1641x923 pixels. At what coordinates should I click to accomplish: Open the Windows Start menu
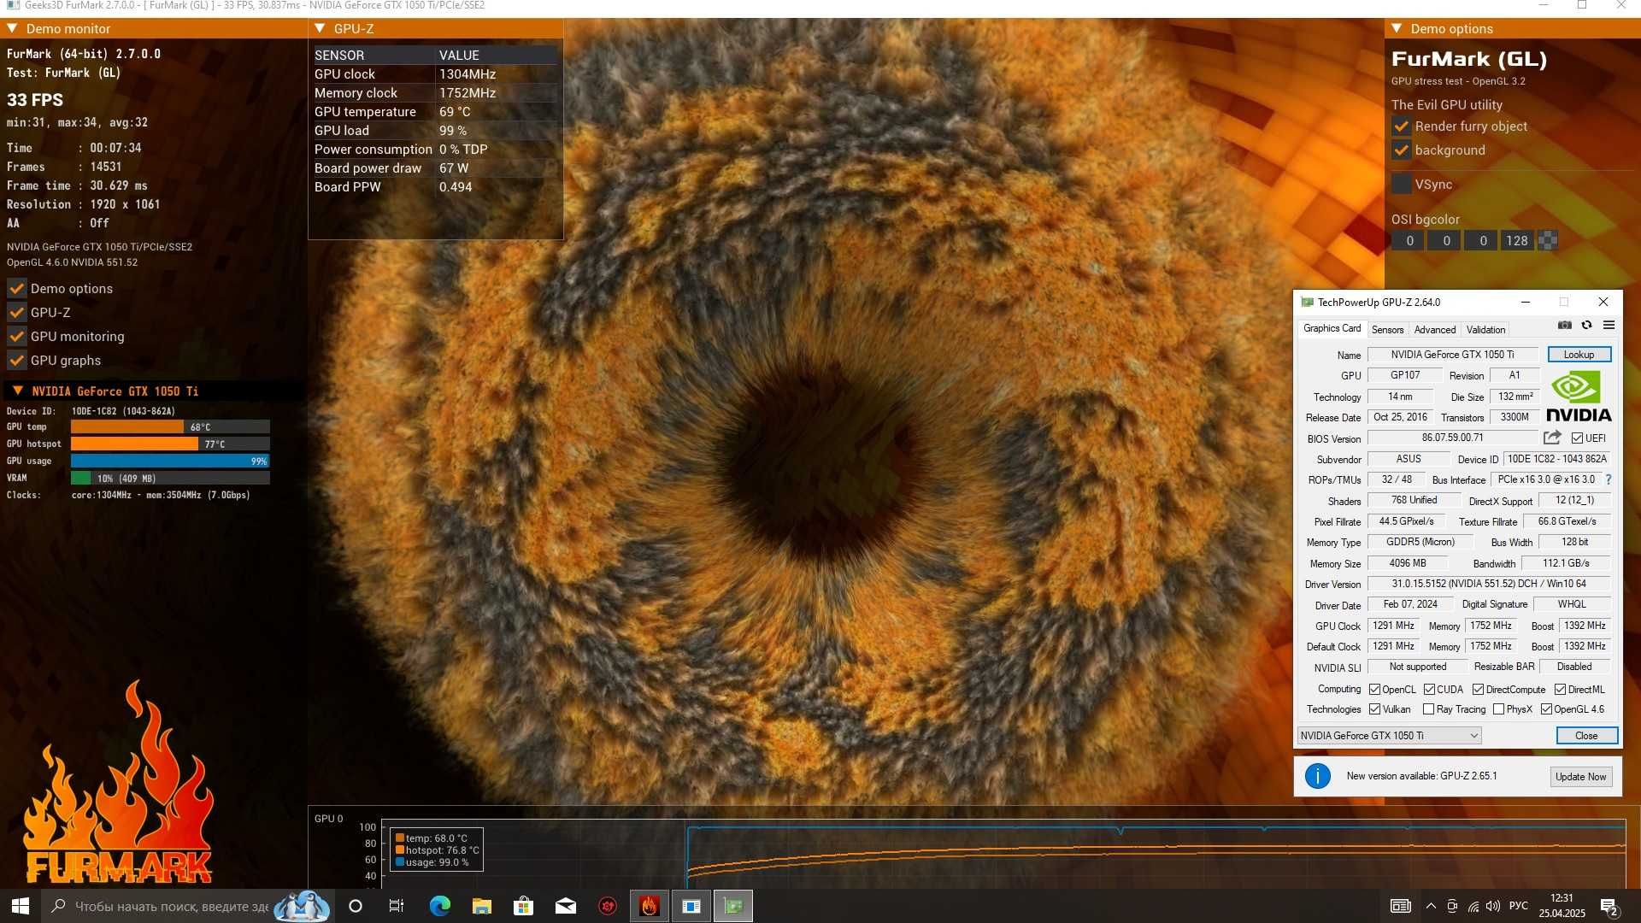click(x=21, y=906)
